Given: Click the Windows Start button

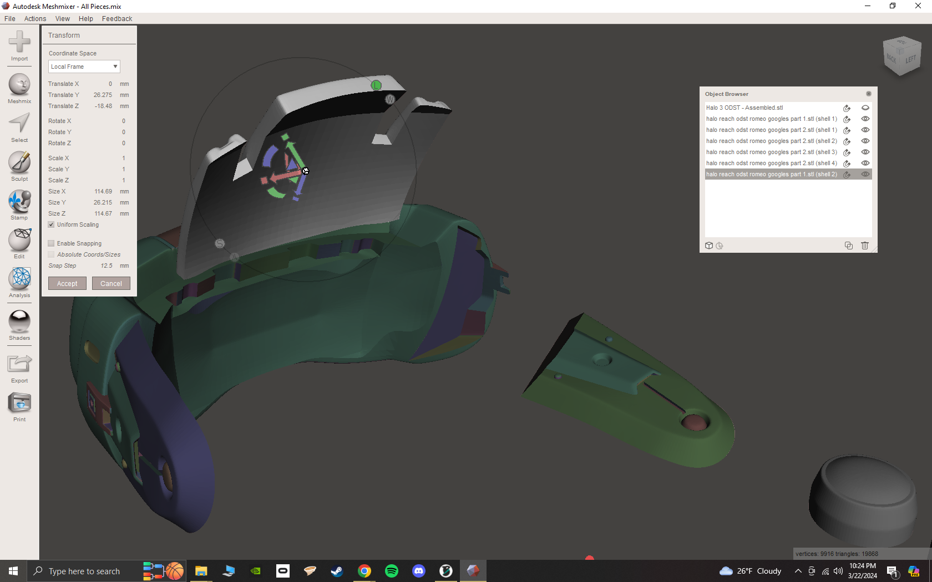Looking at the screenshot, I should (x=13, y=571).
